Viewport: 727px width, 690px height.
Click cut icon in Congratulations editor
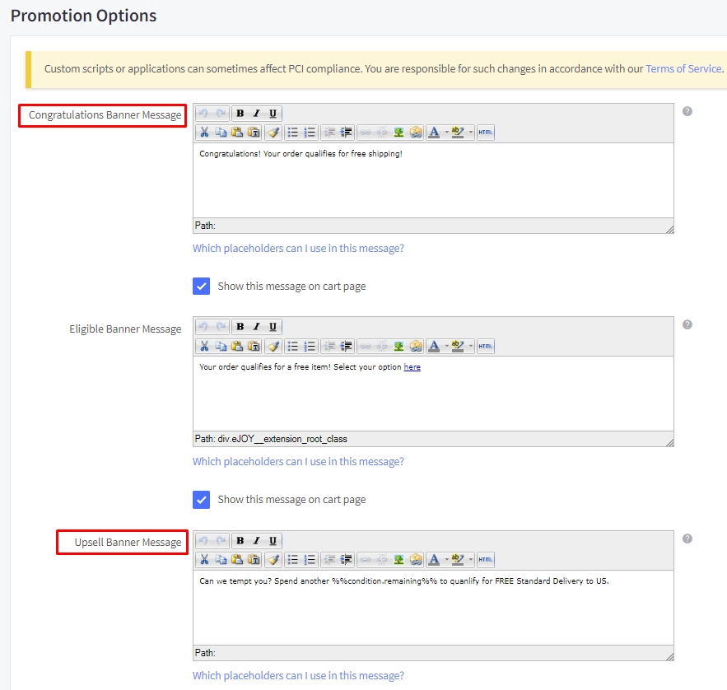tap(204, 133)
